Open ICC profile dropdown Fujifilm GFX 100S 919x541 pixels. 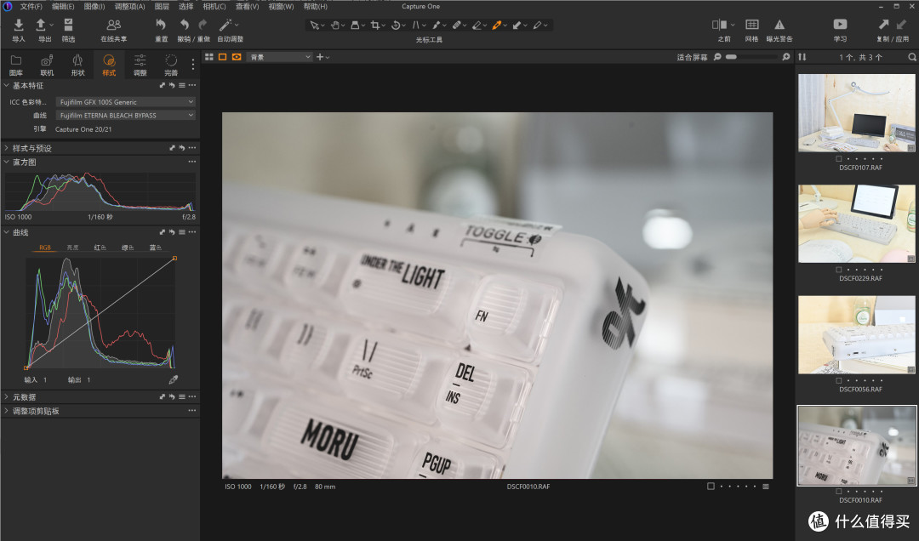pos(125,102)
